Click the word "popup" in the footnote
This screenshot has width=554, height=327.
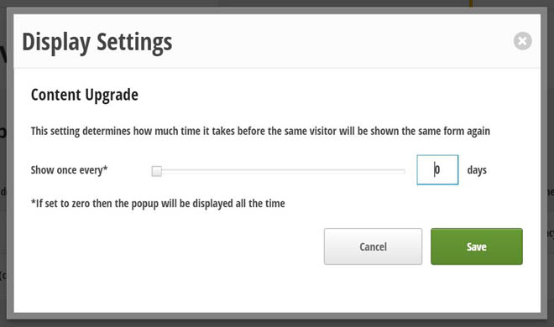pyautogui.click(x=145, y=204)
